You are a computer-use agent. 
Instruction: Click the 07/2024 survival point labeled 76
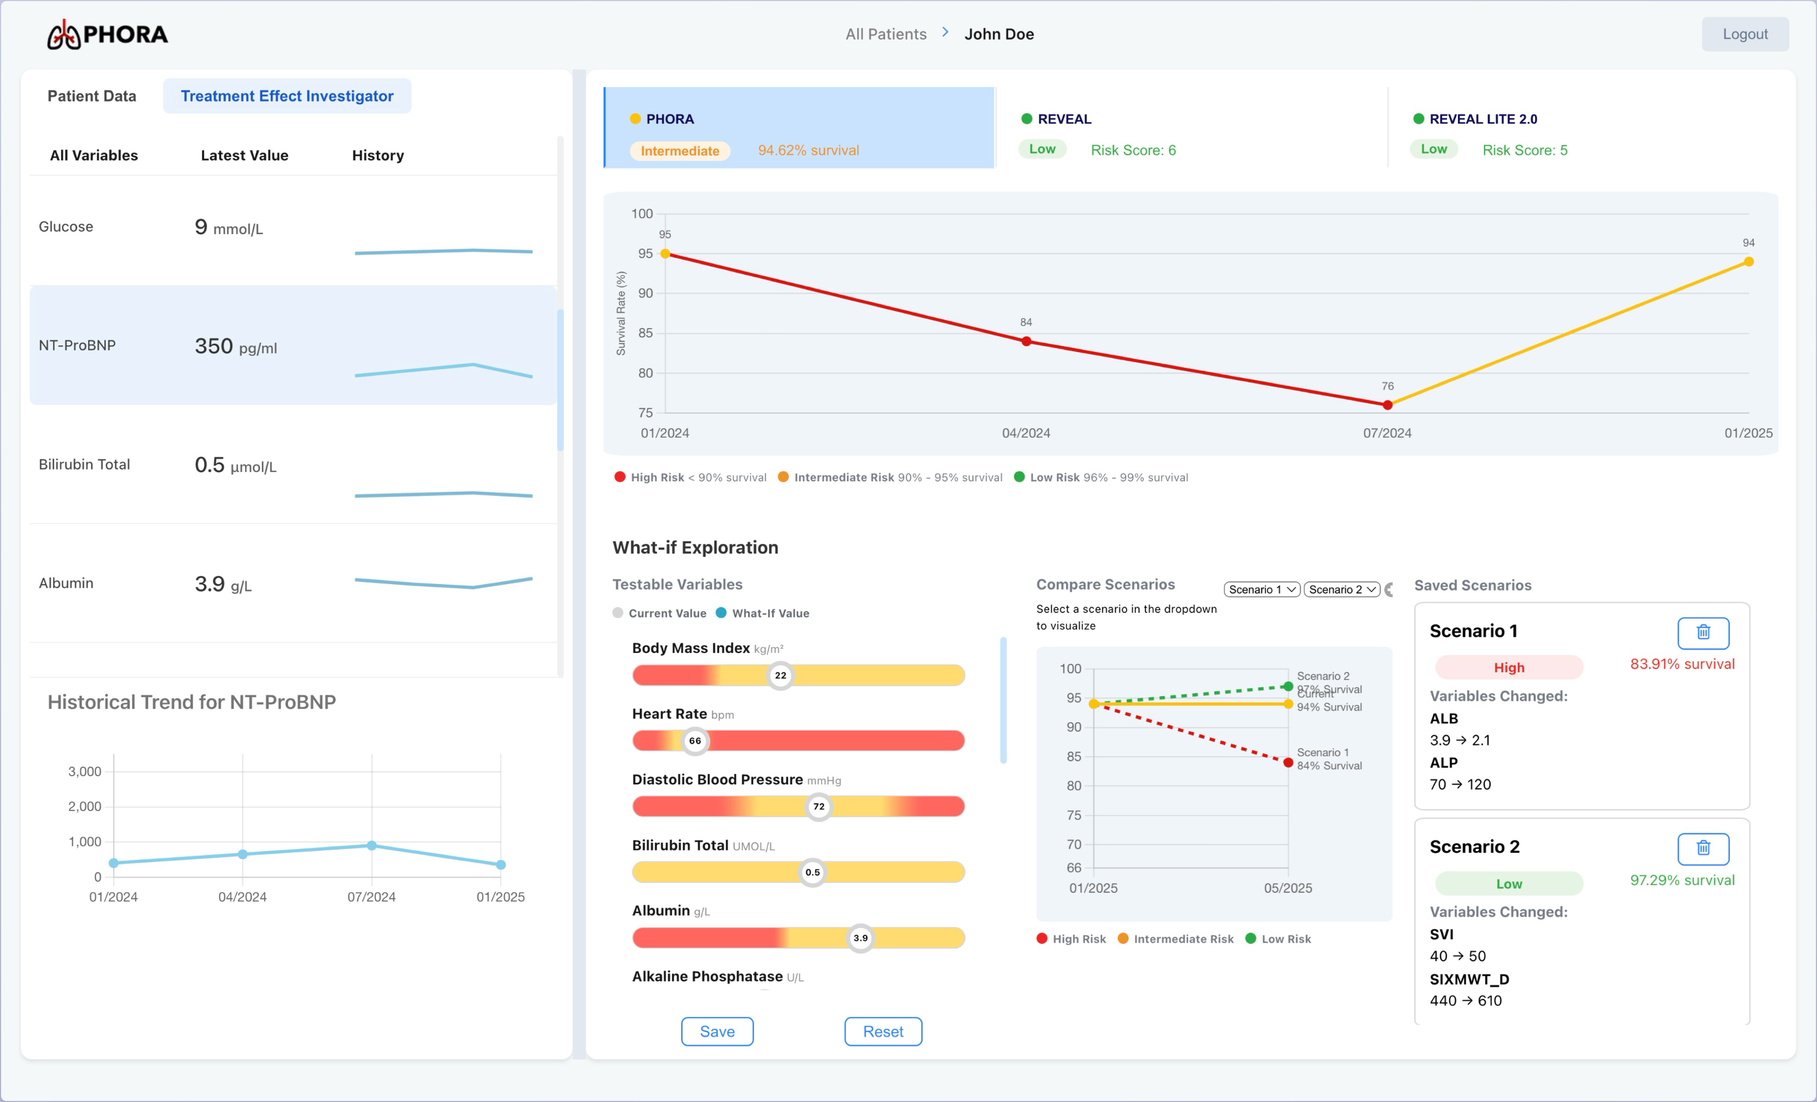click(1387, 405)
